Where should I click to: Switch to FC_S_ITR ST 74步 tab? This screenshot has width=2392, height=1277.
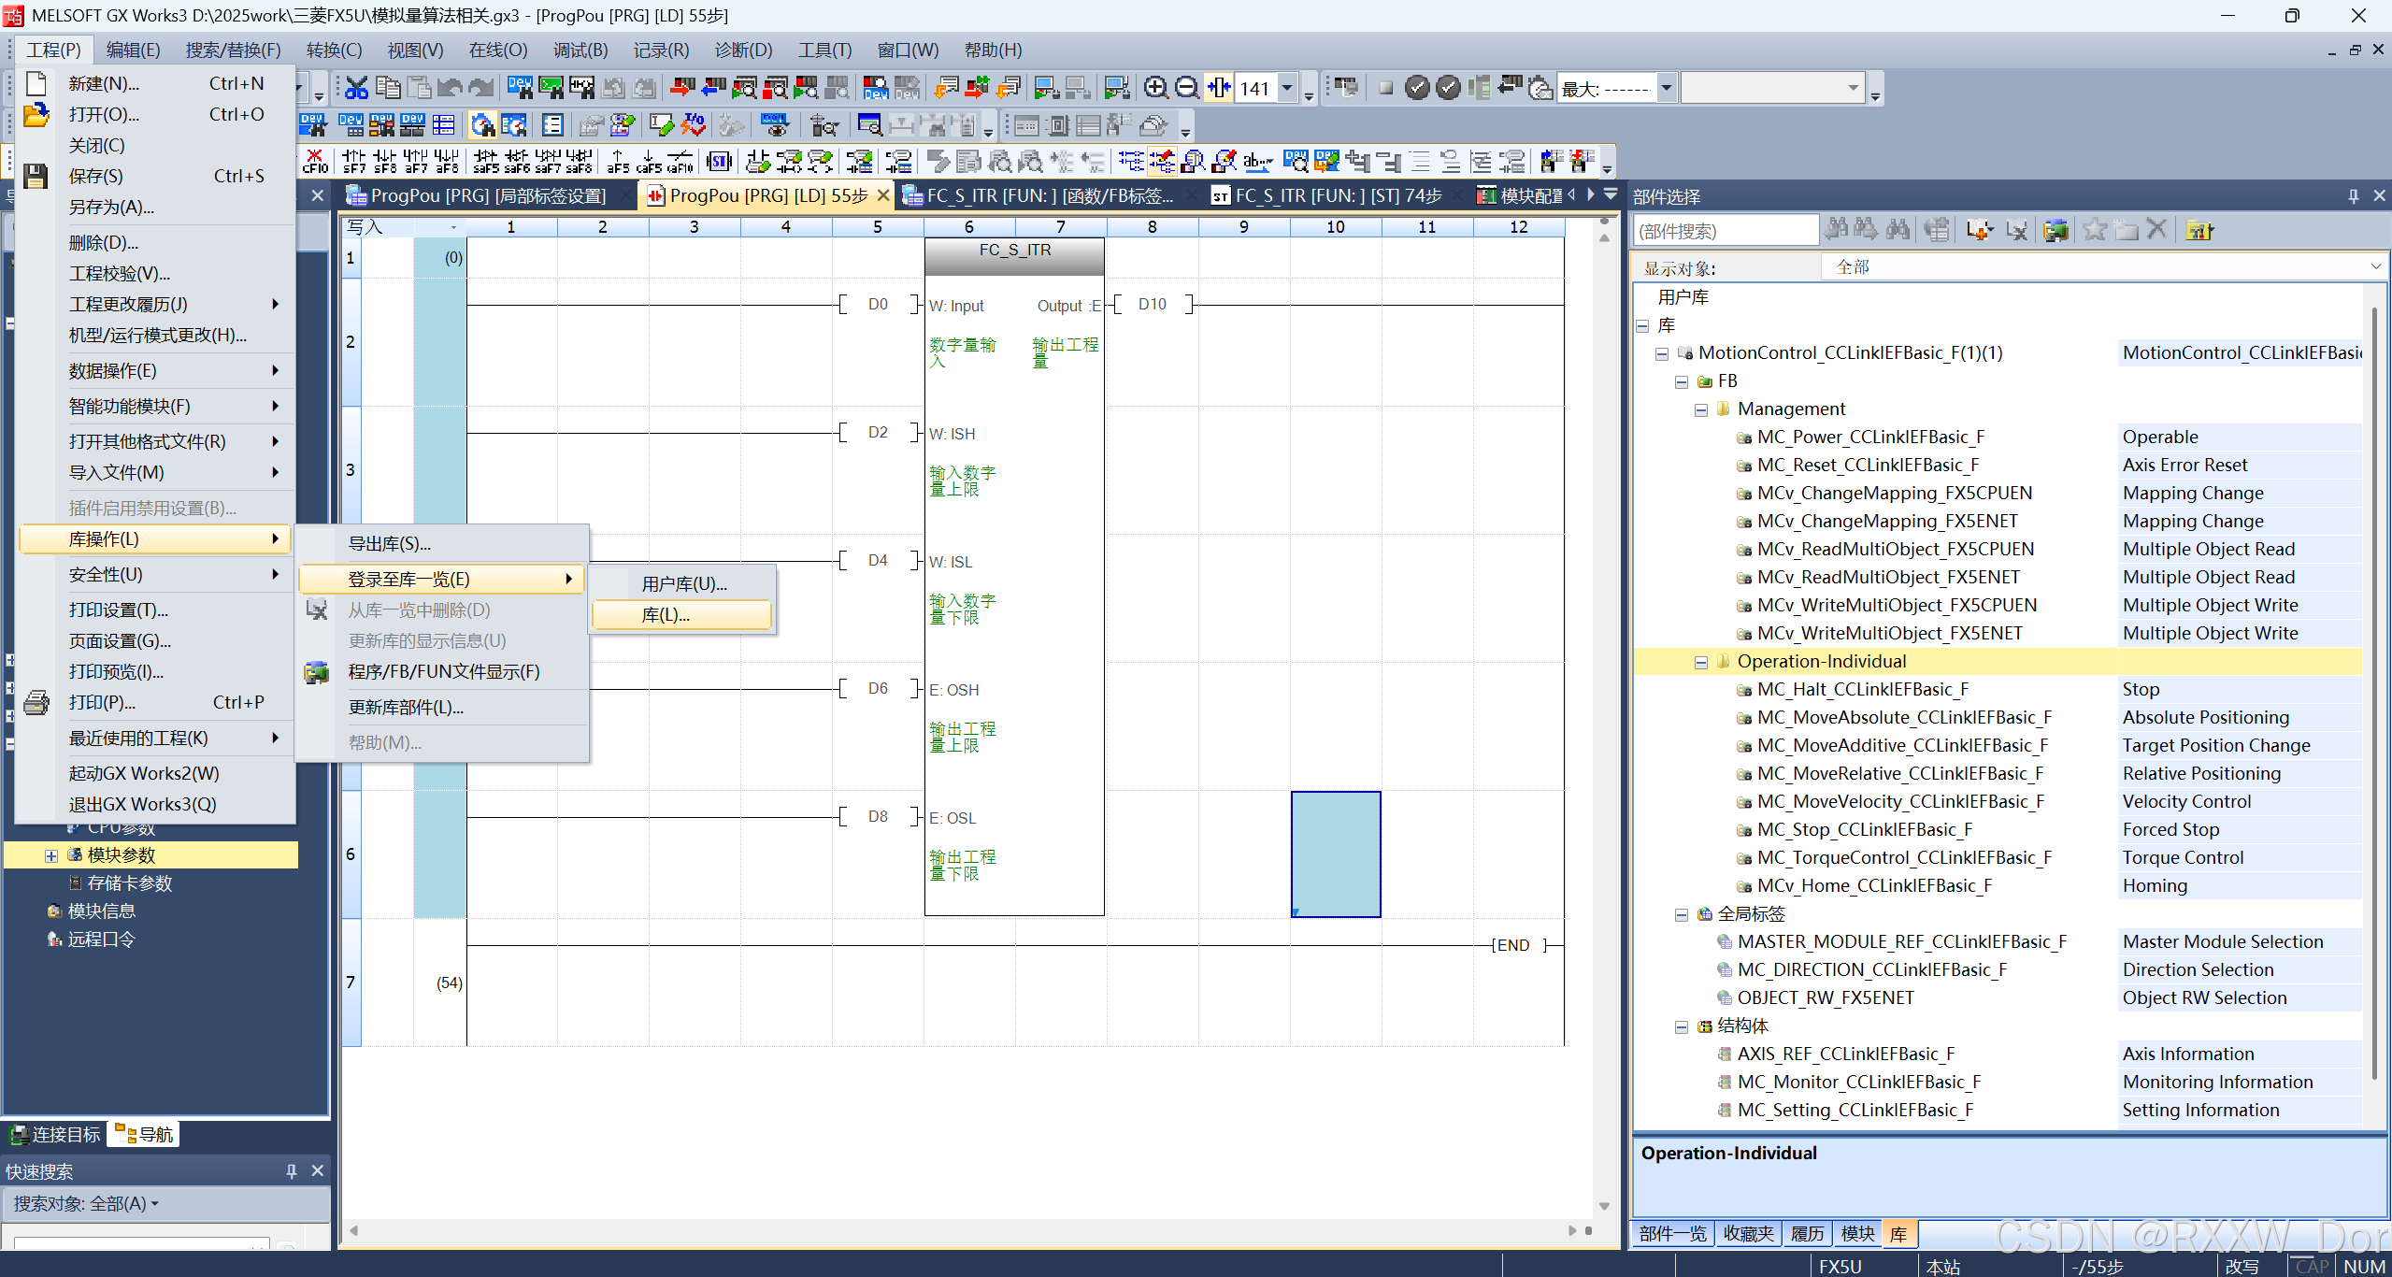(x=1327, y=195)
